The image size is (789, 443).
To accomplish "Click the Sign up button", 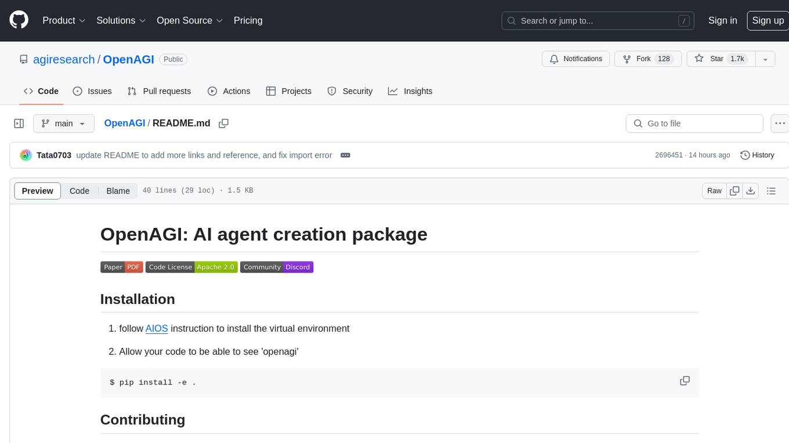I will (x=768, y=20).
